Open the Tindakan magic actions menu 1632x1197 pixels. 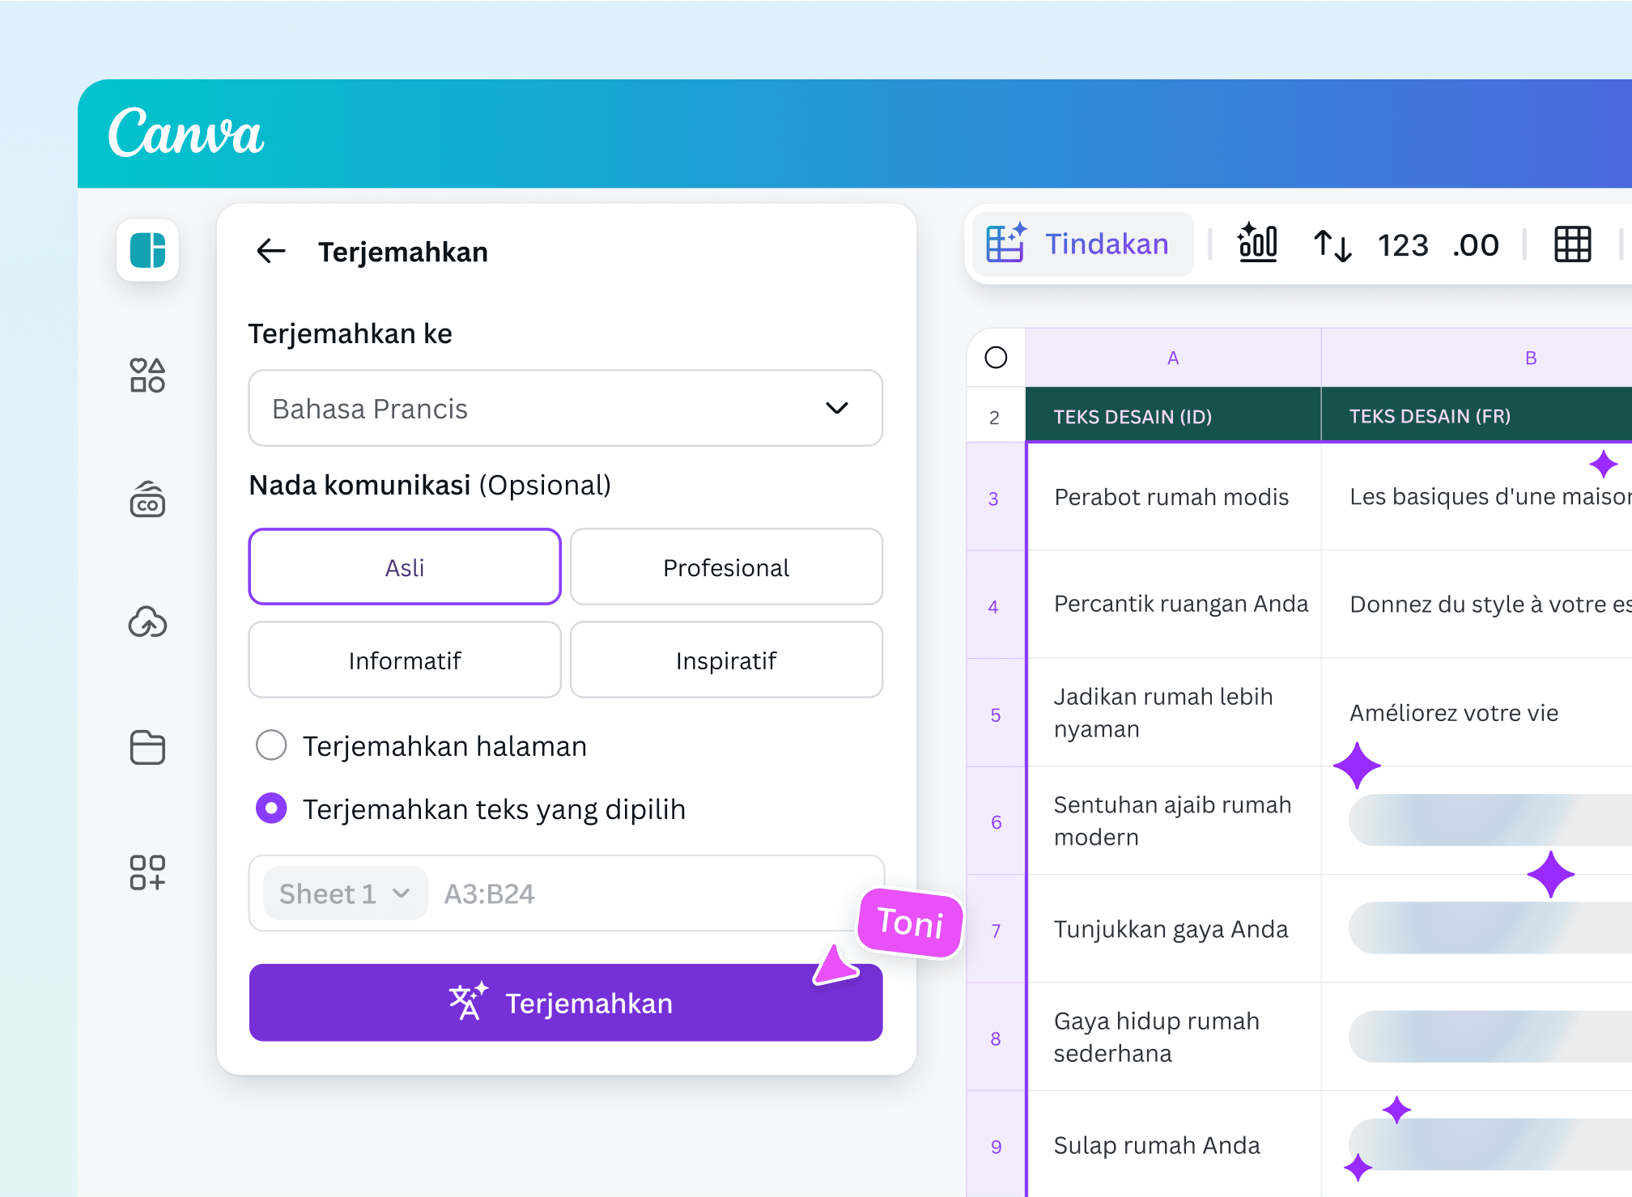click(1082, 244)
